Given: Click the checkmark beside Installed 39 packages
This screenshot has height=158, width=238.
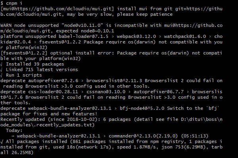Looking at the screenshot, I should [x=1, y=64].
